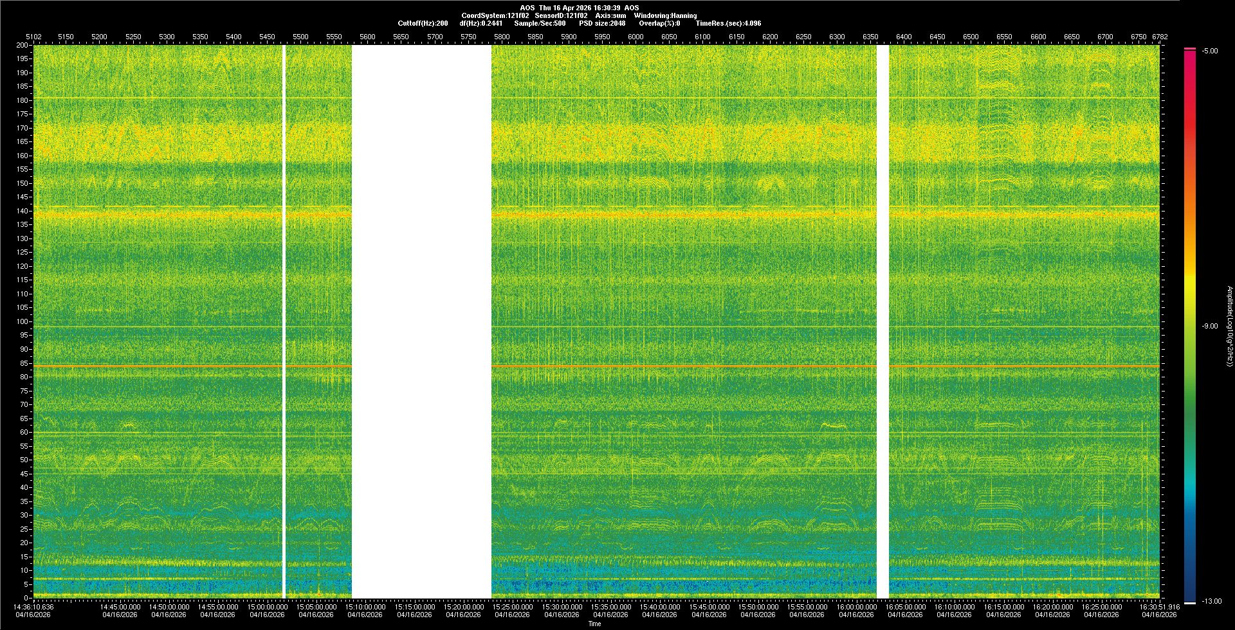Click the Amplitude Log10 colorbar title
The height and width of the screenshot is (630, 1235).
tap(1229, 326)
